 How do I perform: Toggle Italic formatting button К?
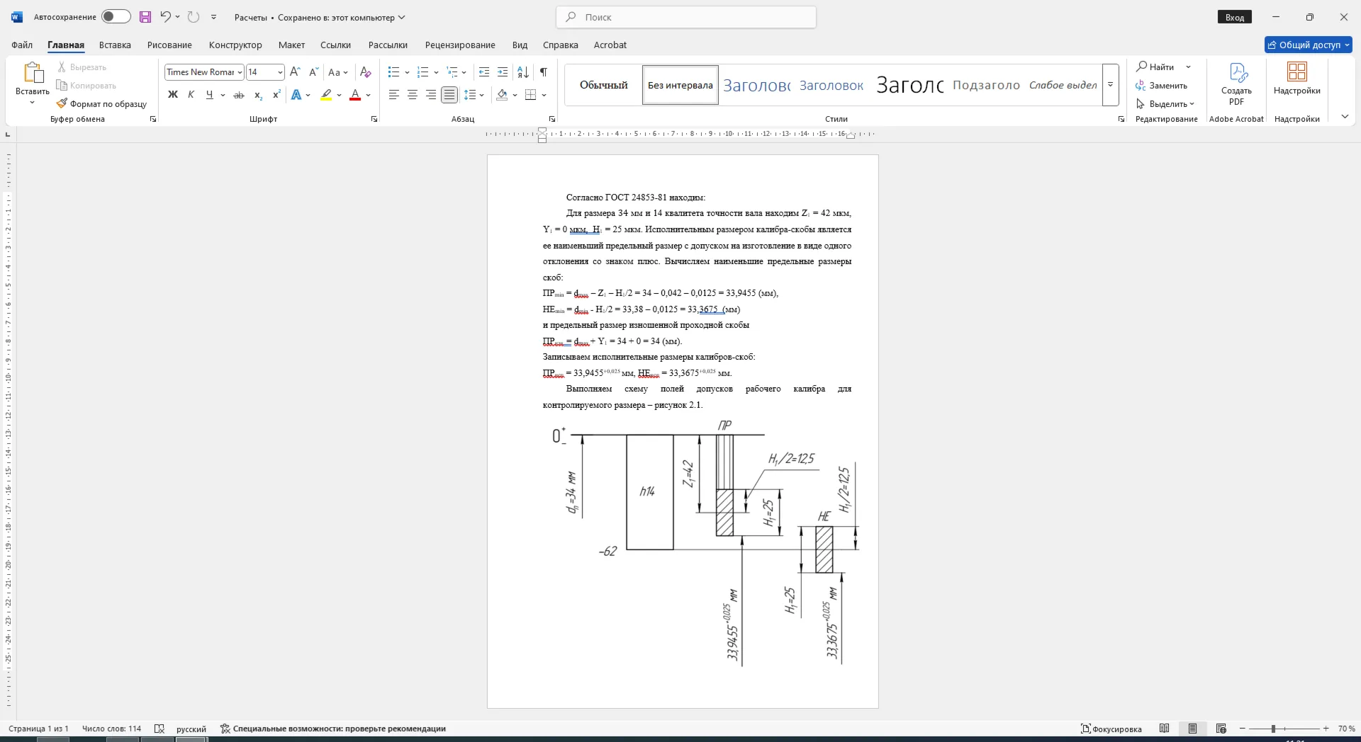[191, 95]
